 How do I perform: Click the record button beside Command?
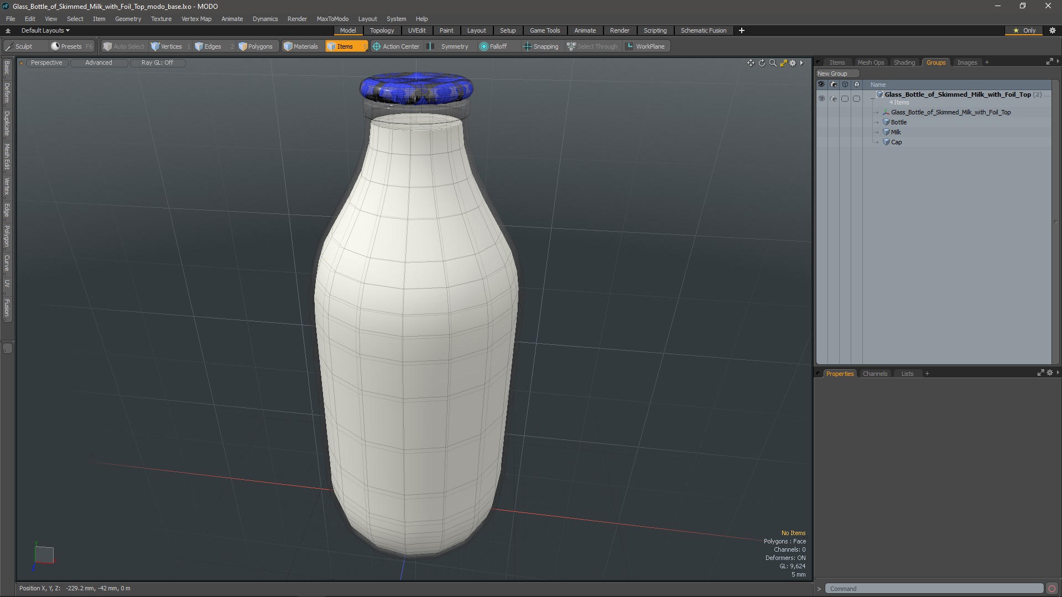point(1052,589)
